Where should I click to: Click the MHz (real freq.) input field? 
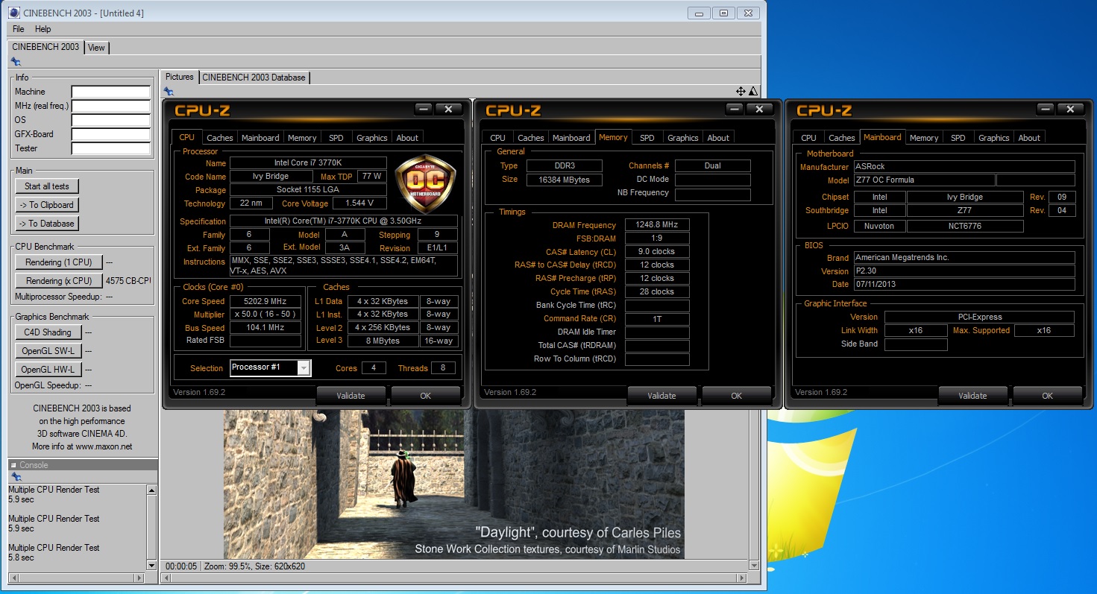[111, 106]
